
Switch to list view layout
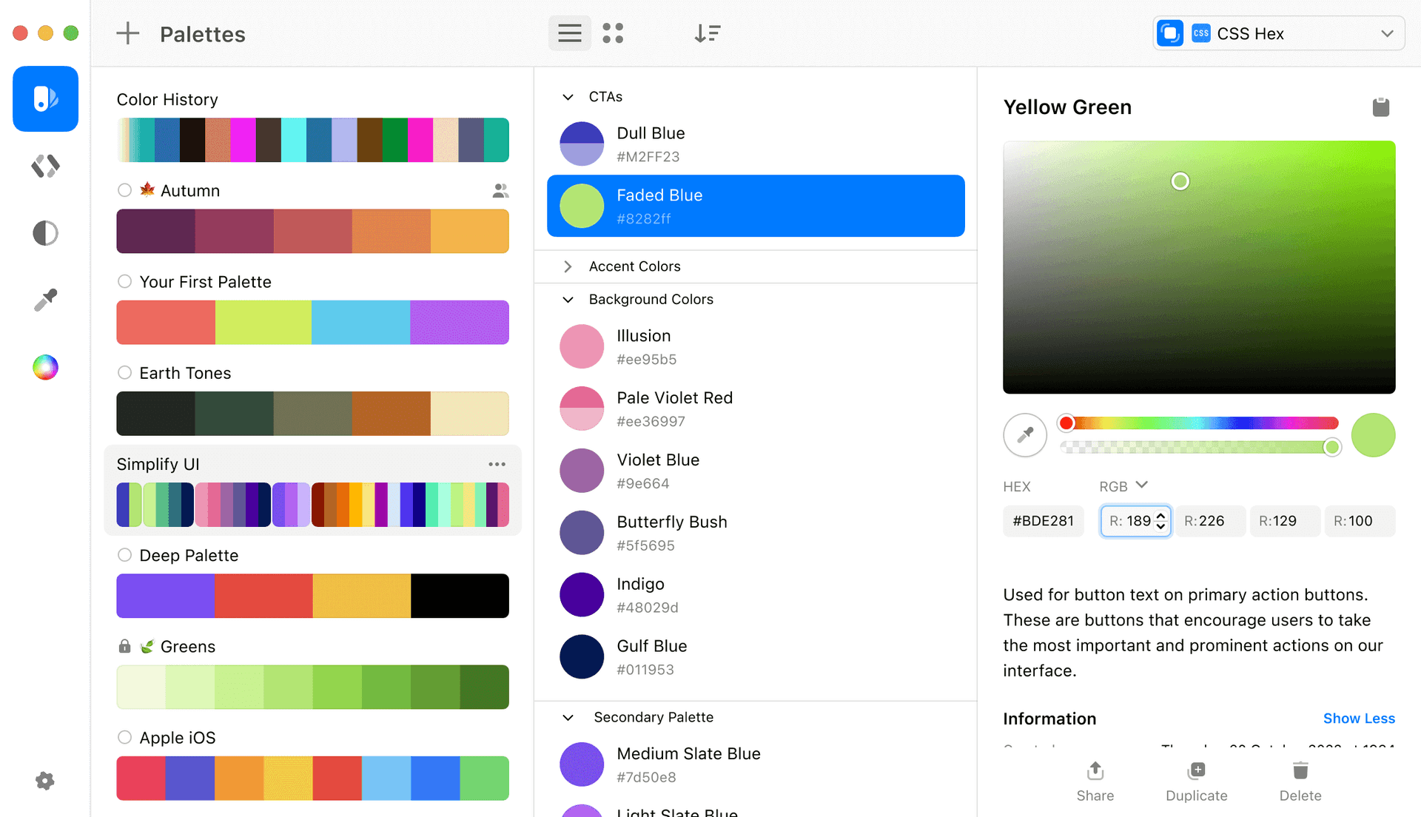[x=569, y=33]
